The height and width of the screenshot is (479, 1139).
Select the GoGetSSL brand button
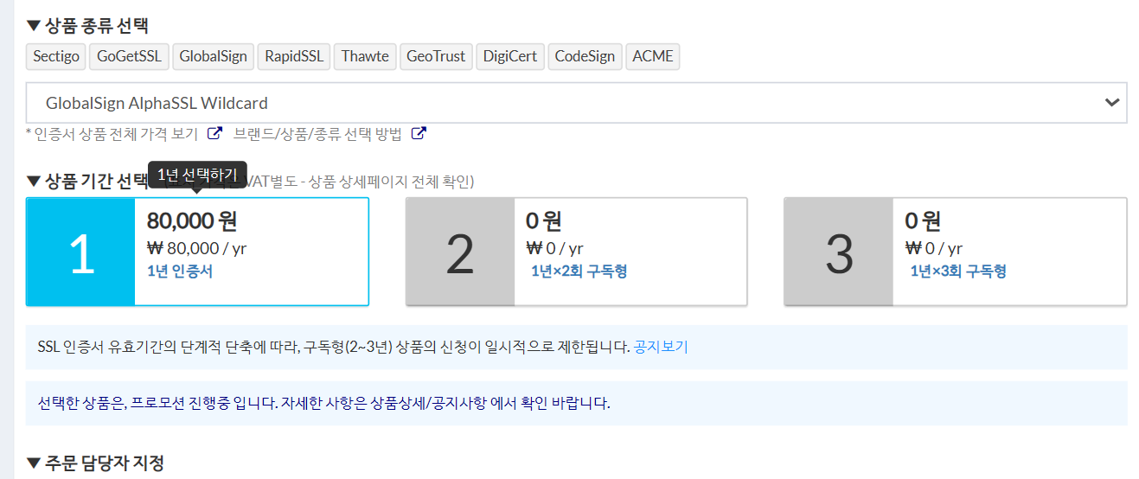tap(129, 56)
